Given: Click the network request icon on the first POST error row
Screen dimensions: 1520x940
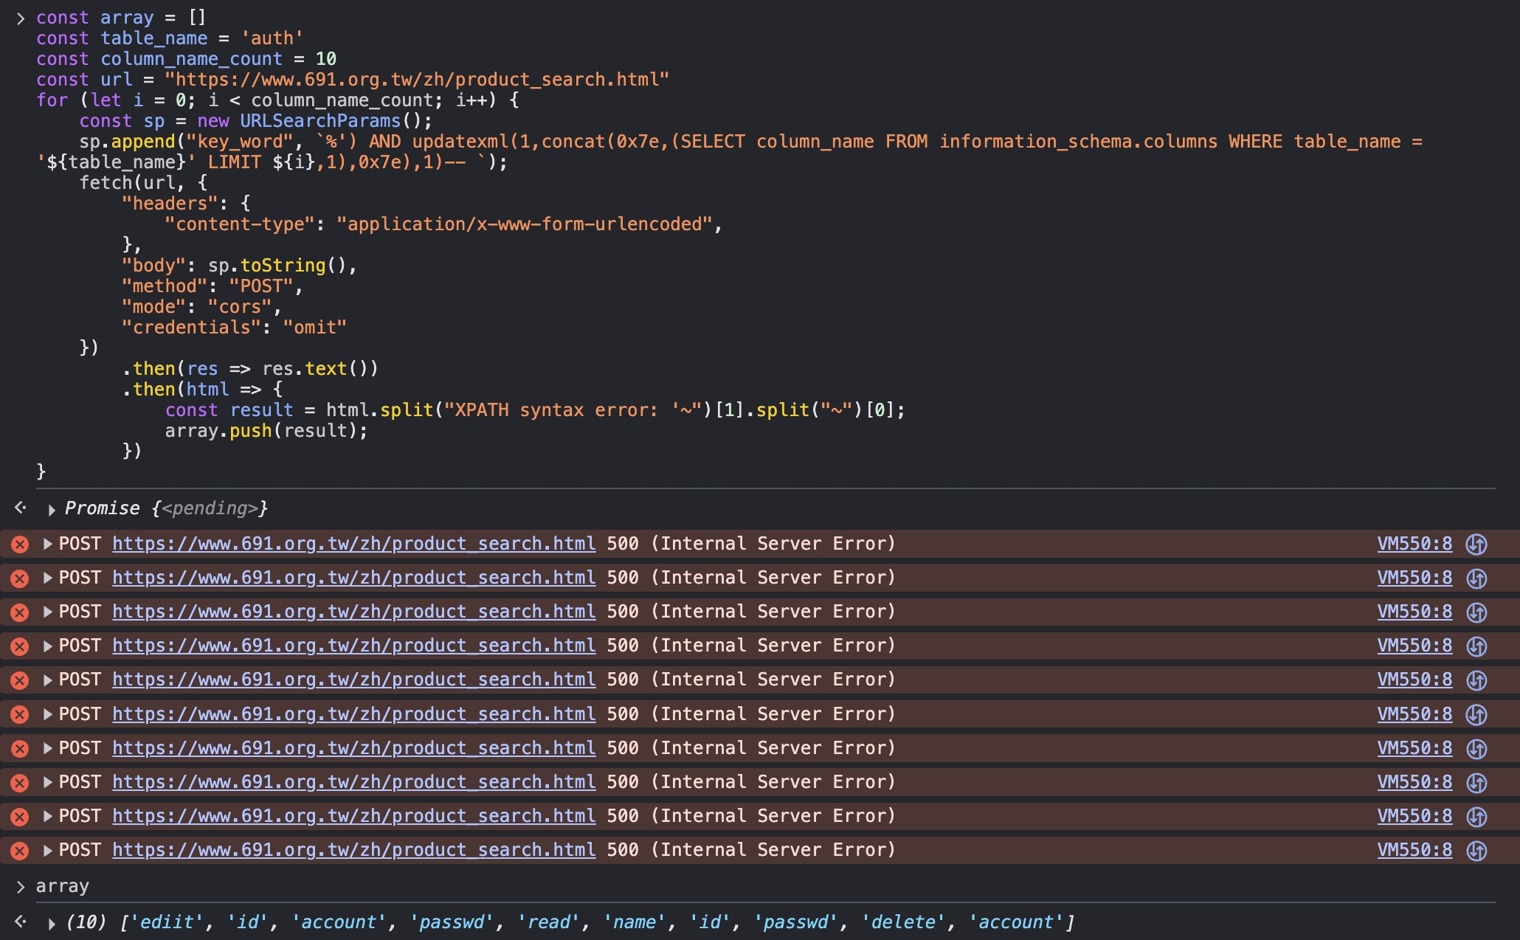Looking at the screenshot, I should click(x=1476, y=545).
